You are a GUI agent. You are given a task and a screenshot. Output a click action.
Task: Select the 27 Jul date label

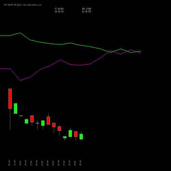point(64,163)
